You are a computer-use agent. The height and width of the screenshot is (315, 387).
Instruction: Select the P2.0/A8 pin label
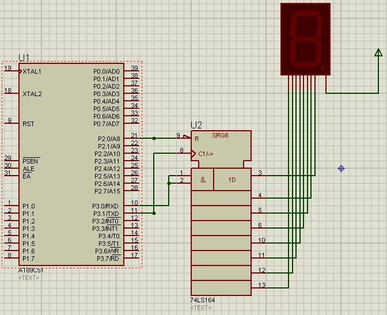point(108,139)
